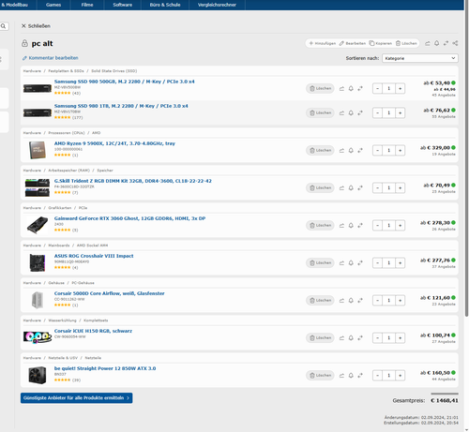Click compare icon for AMD Ryzen 9 5900X
Screen dimensions: 469x432
tap(360, 151)
